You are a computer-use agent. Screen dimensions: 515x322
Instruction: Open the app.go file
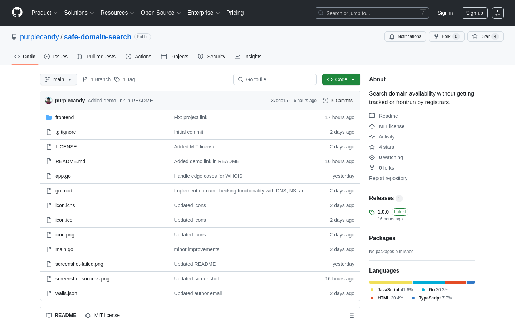tap(63, 176)
